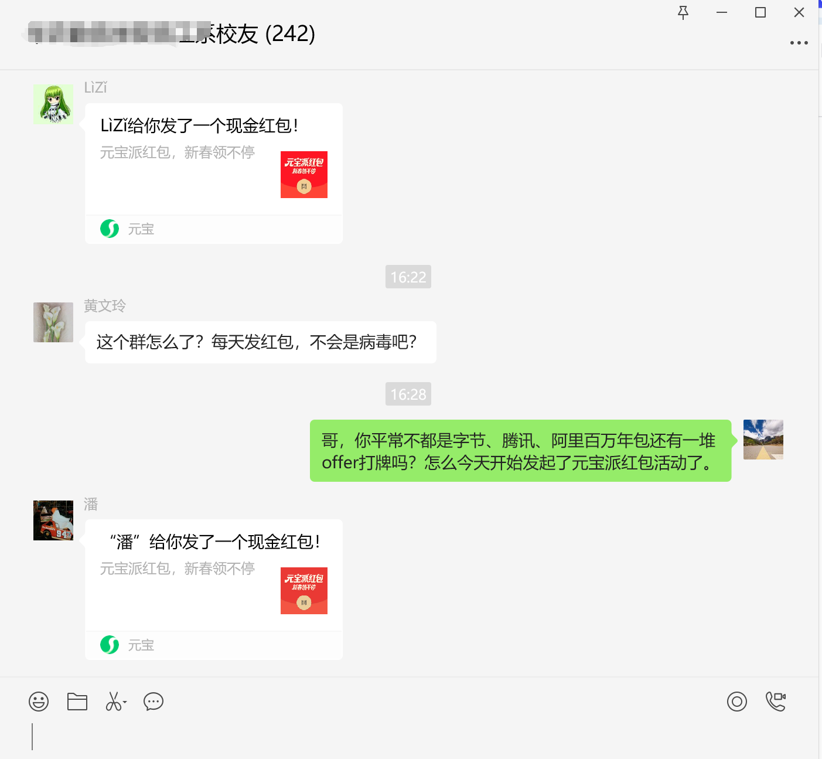Click LiZi's green-haired avatar
Image resolution: width=822 pixels, height=759 pixels.
[x=53, y=104]
